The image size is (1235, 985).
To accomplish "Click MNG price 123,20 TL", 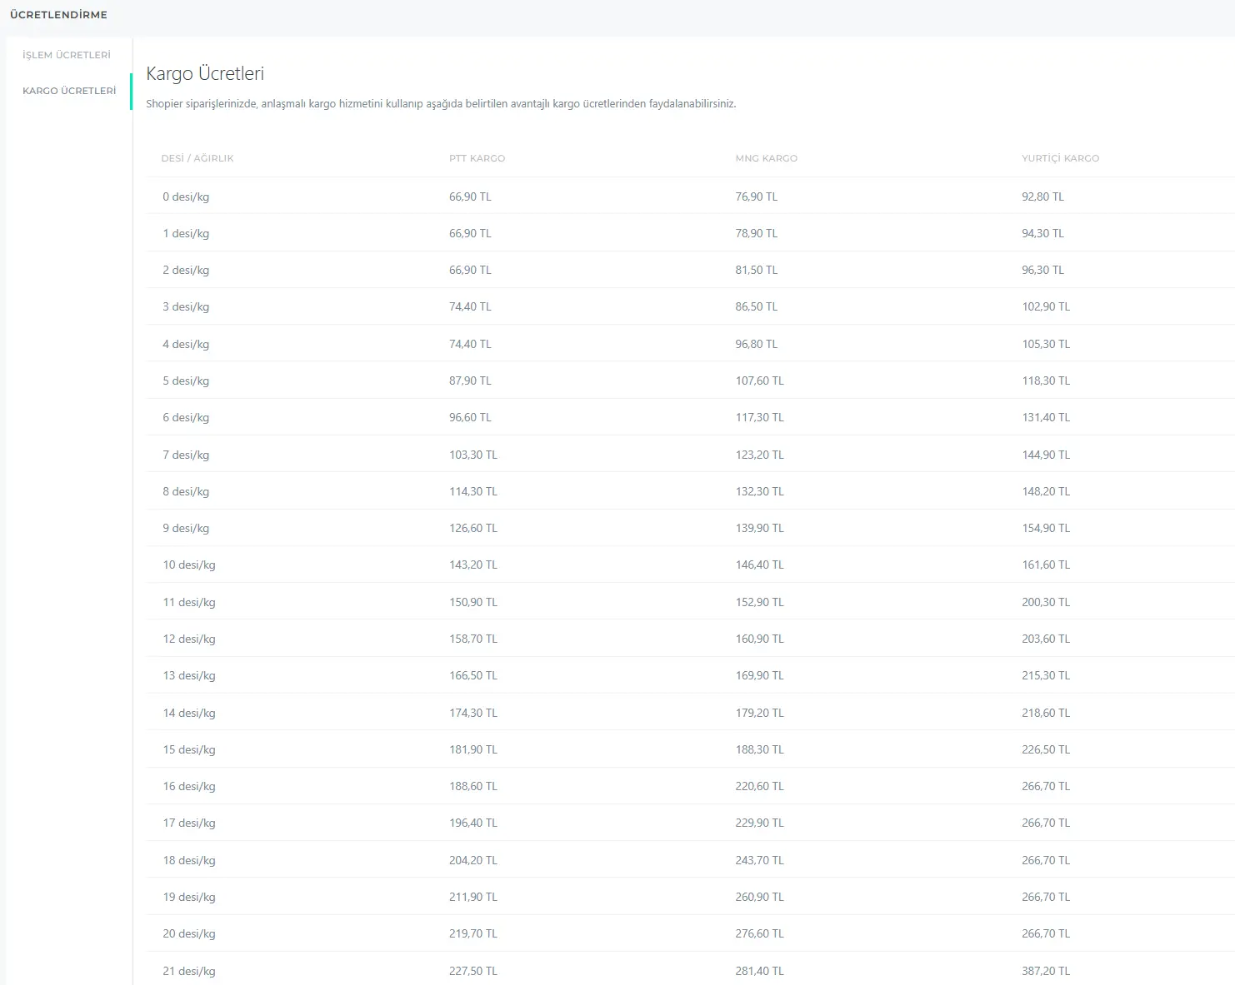I will click(759, 455).
